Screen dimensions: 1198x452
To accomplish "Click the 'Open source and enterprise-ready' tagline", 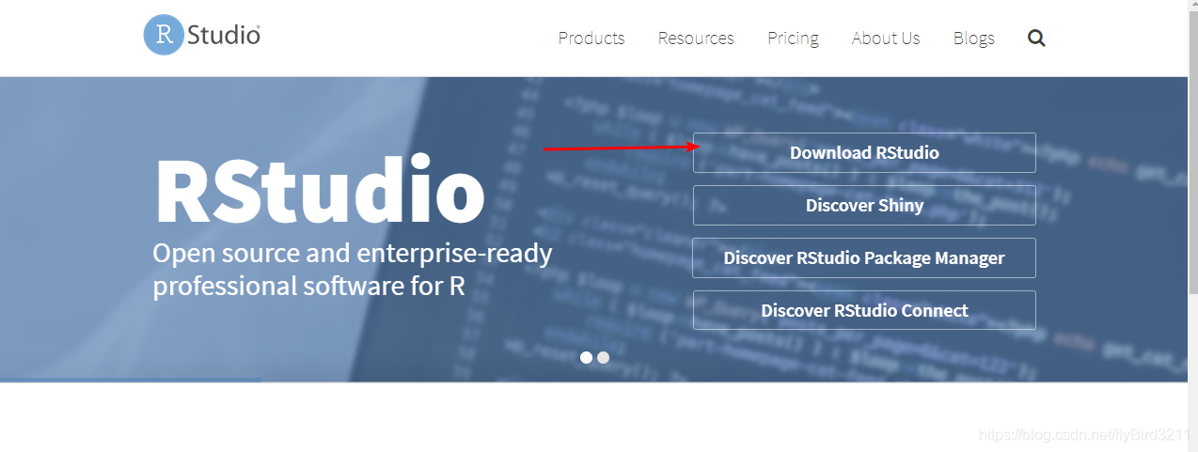I will [x=353, y=269].
